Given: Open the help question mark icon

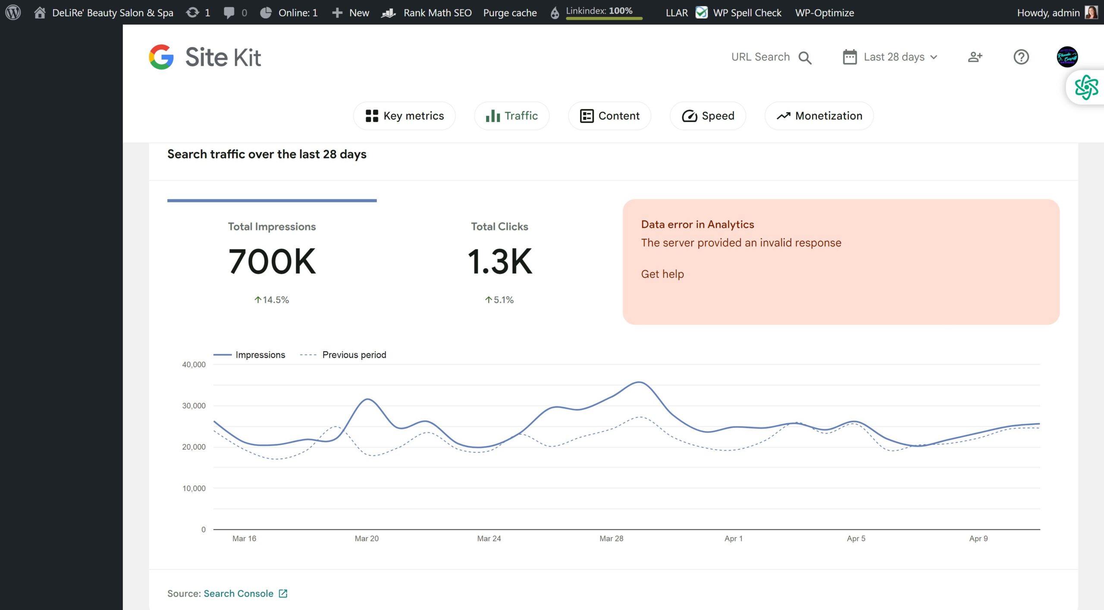Looking at the screenshot, I should tap(1021, 57).
